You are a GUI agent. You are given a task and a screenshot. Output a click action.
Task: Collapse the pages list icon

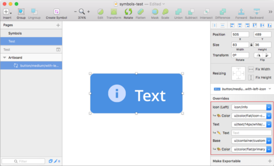pyautogui.click(x=58, y=50)
